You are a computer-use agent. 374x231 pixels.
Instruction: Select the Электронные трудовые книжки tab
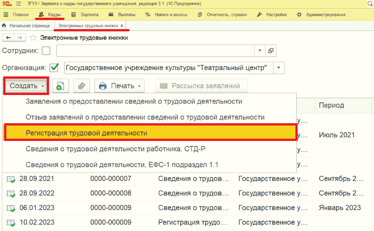88,25
